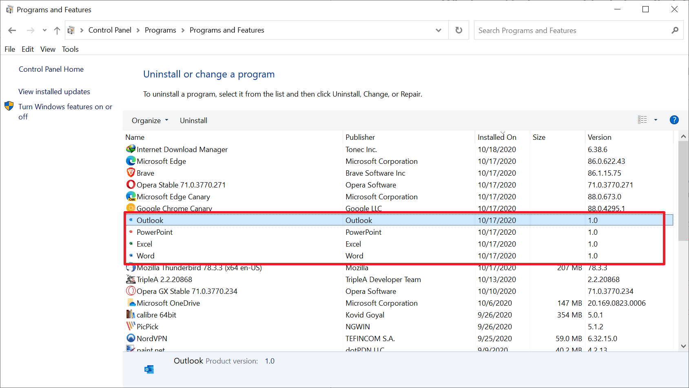Expand the address bar history dropdown
689x388 pixels.
(x=439, y=30)
